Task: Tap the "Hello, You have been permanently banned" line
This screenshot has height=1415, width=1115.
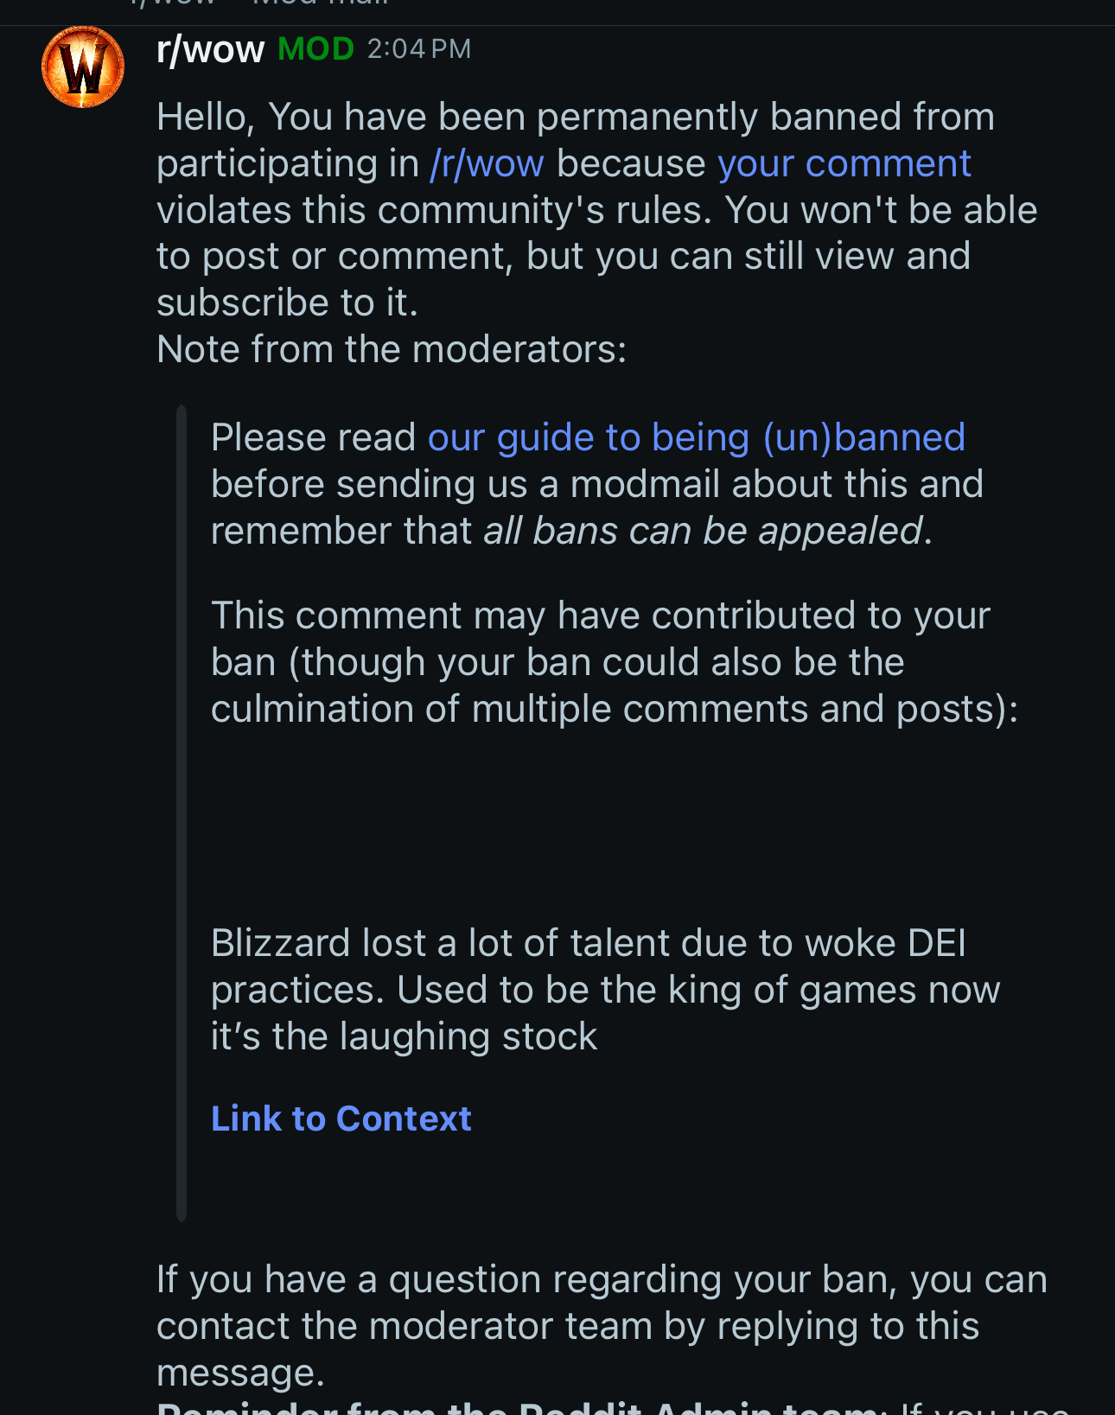Action: [x=575, y=118]
